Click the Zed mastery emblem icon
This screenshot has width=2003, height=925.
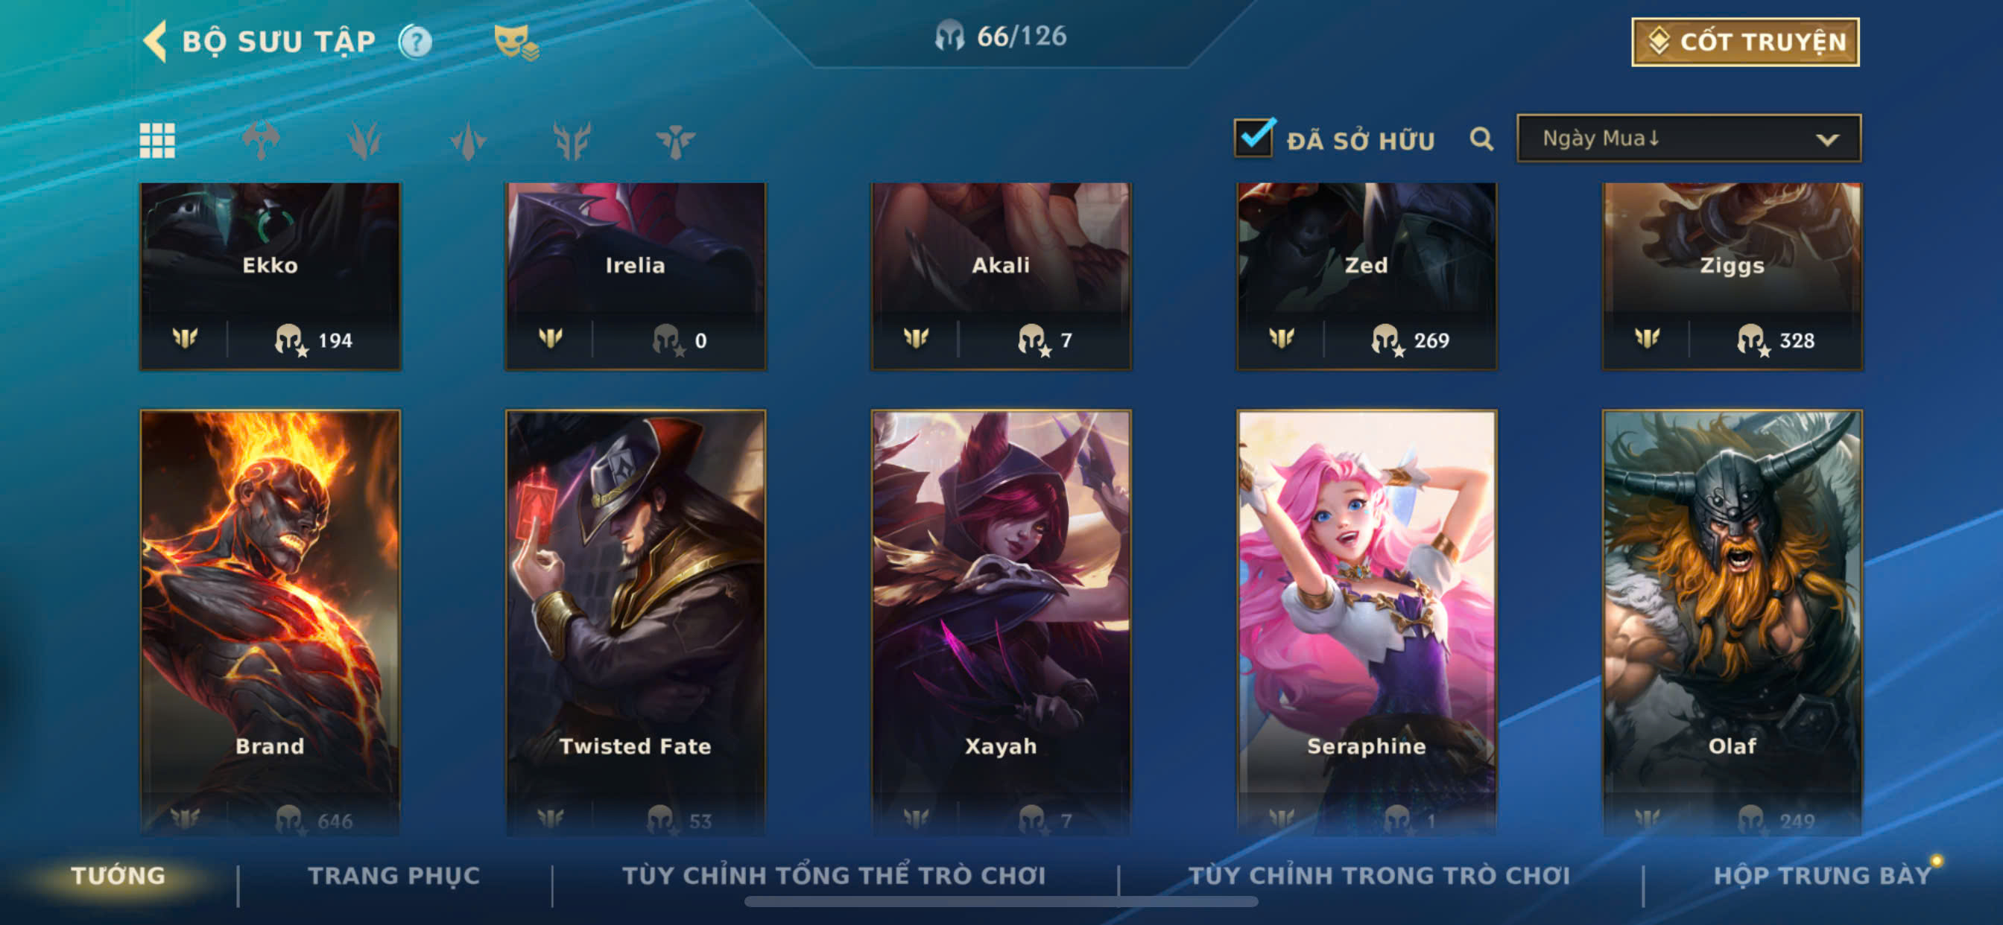pos(1282,339)
